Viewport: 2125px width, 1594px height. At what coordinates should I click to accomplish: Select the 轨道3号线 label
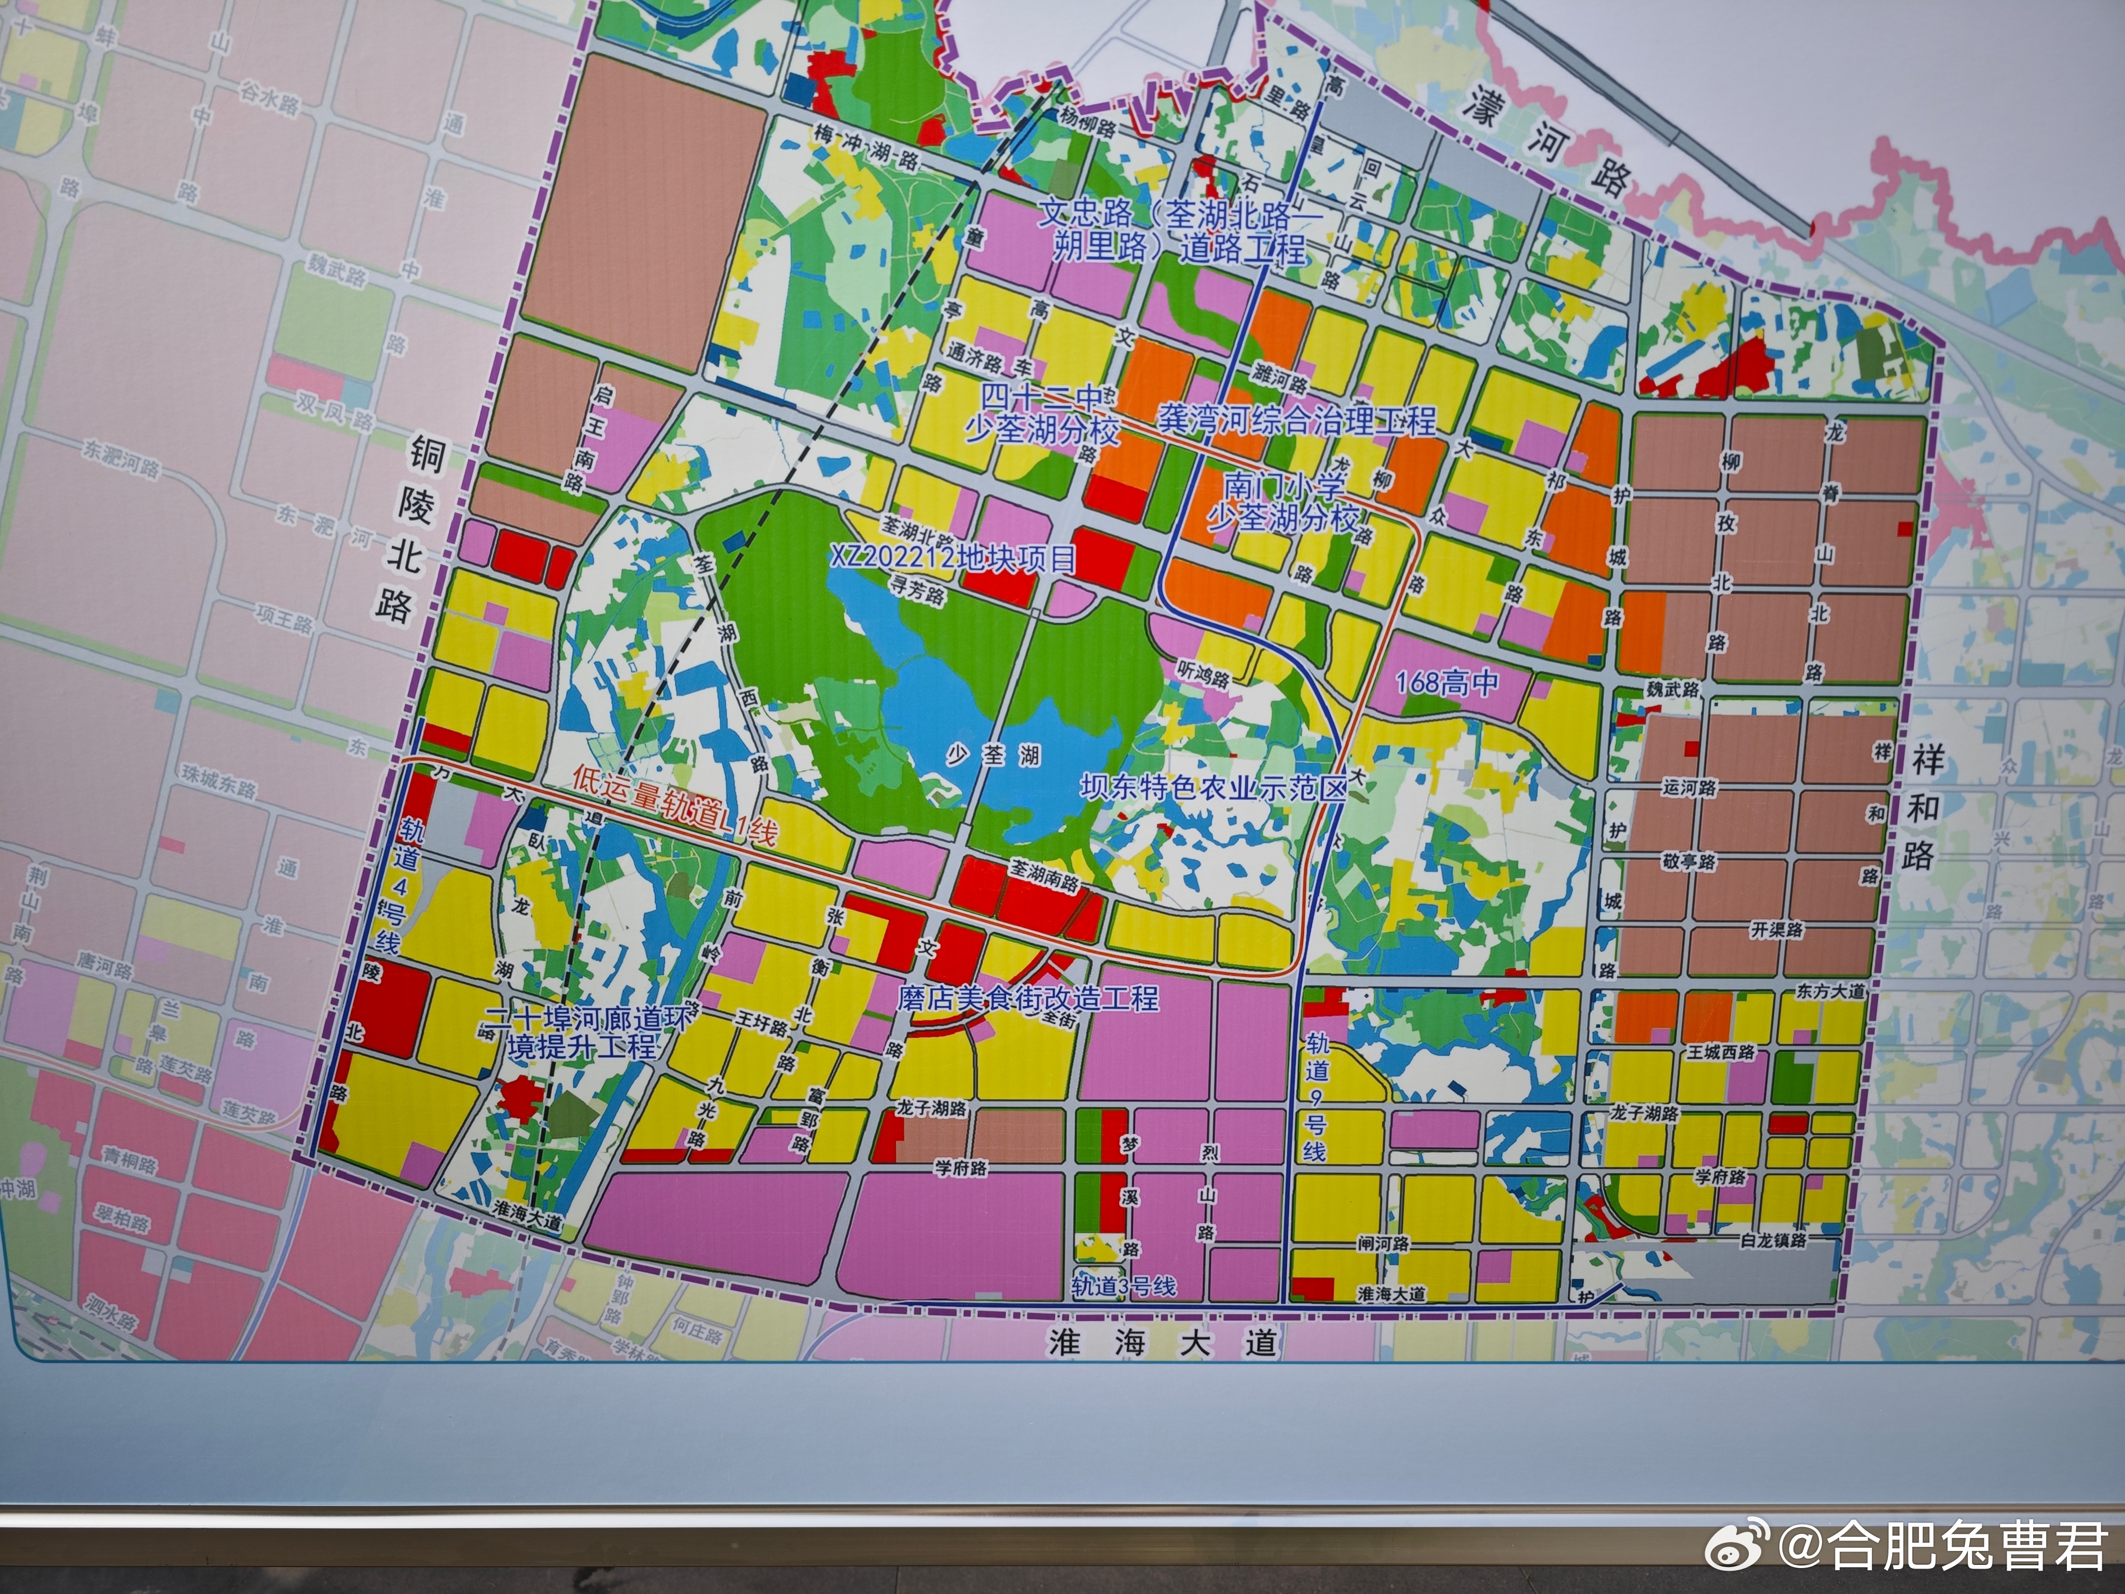[x=1124, y=1286]
